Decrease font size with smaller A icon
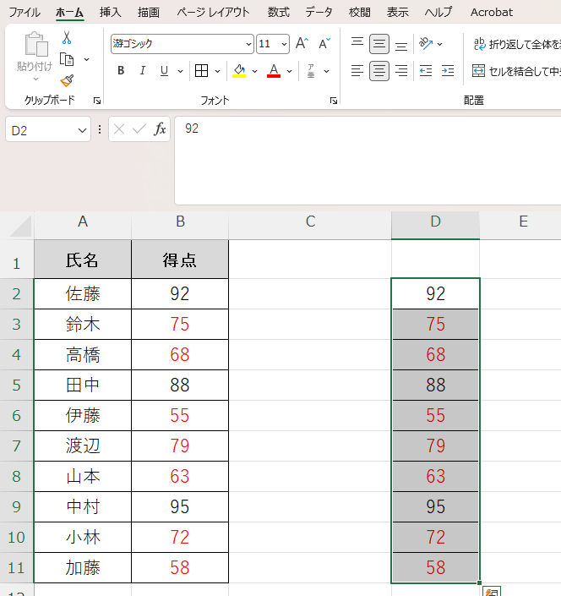Screen dimensions: 561x596 pos(324,43)
